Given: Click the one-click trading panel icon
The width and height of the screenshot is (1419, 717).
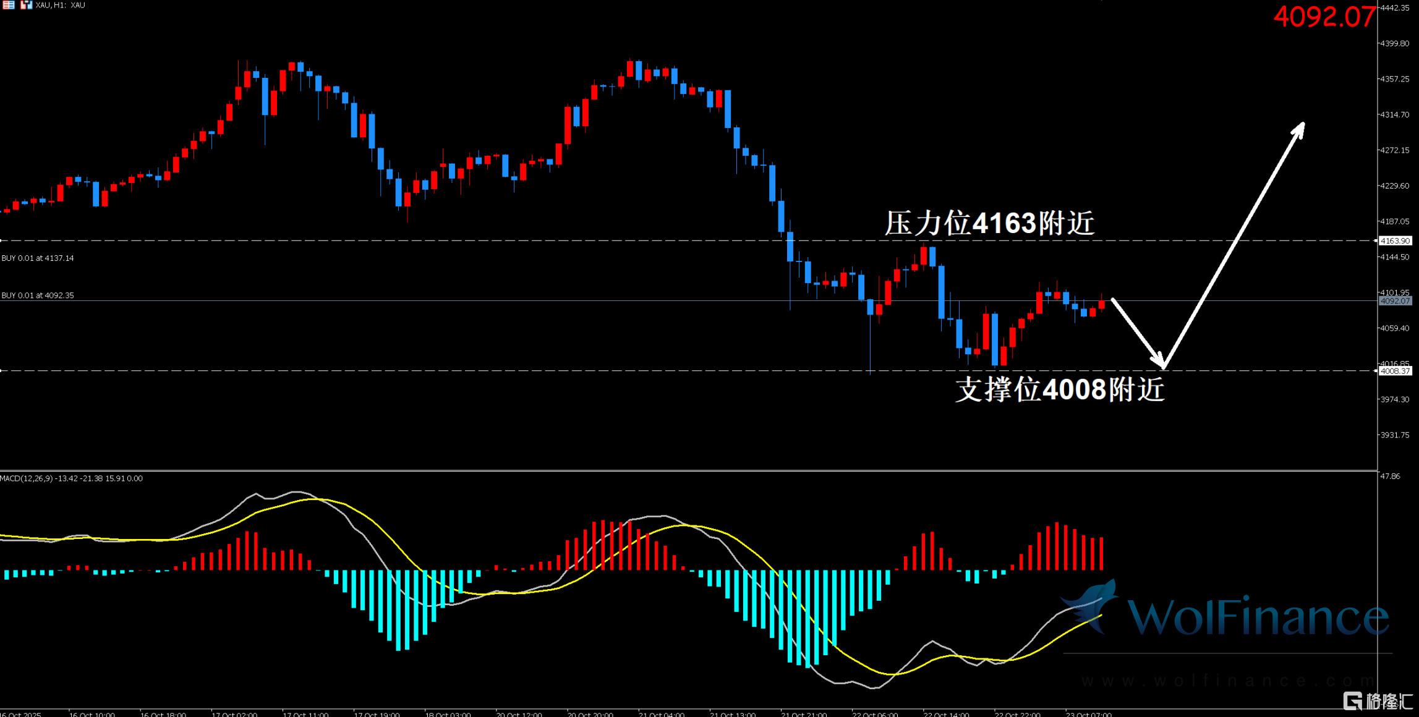Looking at the screenshot, I should click(26, 5).
